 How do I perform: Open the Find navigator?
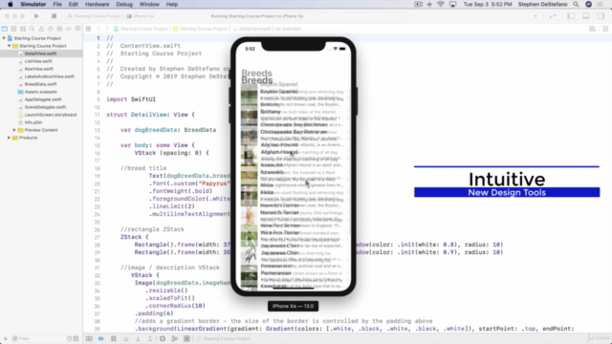(32, 29)
